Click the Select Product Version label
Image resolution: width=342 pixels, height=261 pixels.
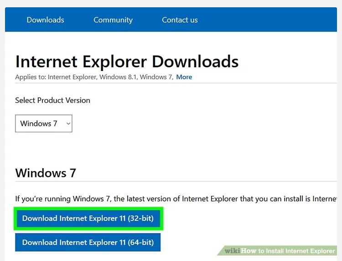[52, 100]
